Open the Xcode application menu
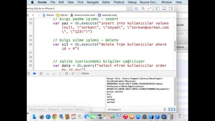Viewport: 215px width, 121px height. (x=42, y=2)
